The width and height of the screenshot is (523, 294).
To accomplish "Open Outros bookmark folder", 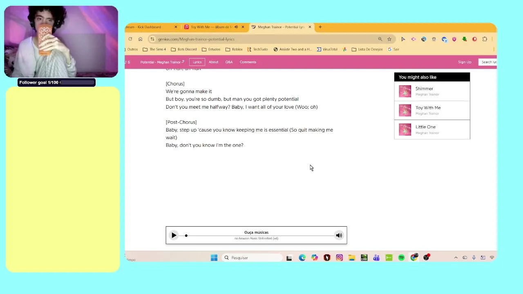I will pyautogui.click(x=132, y=49).
